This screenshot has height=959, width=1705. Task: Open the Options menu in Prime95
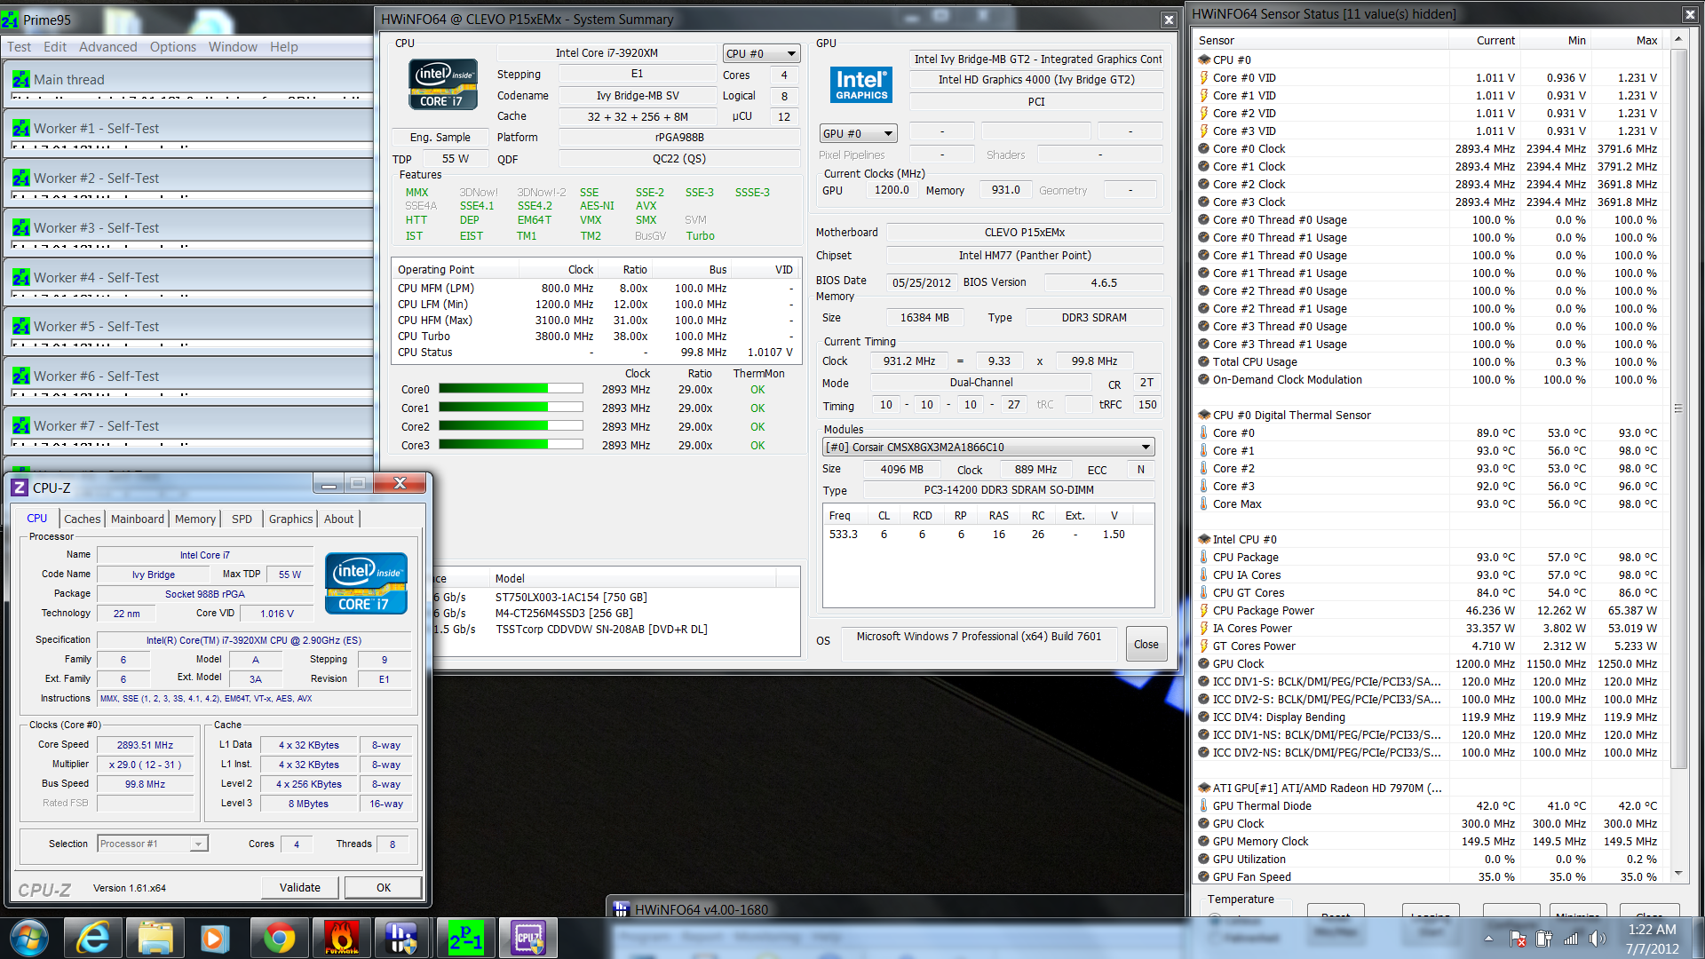(173, 47)
